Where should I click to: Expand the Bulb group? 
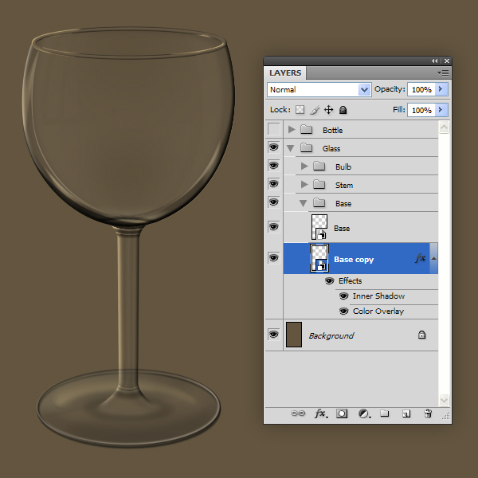point(304,167)
